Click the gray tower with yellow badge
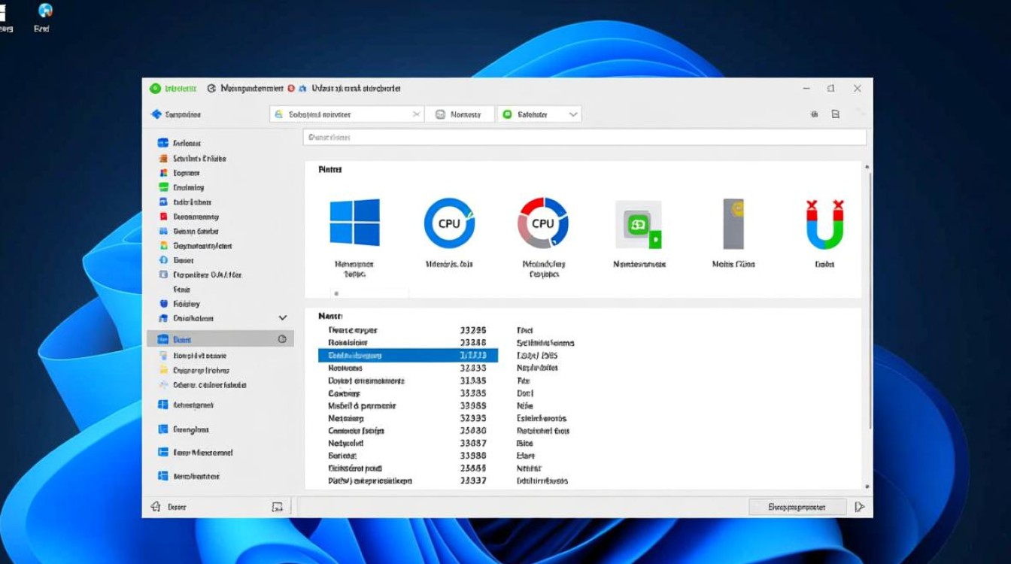This screenshot has height=564, width=1011. tap(733, 224)
